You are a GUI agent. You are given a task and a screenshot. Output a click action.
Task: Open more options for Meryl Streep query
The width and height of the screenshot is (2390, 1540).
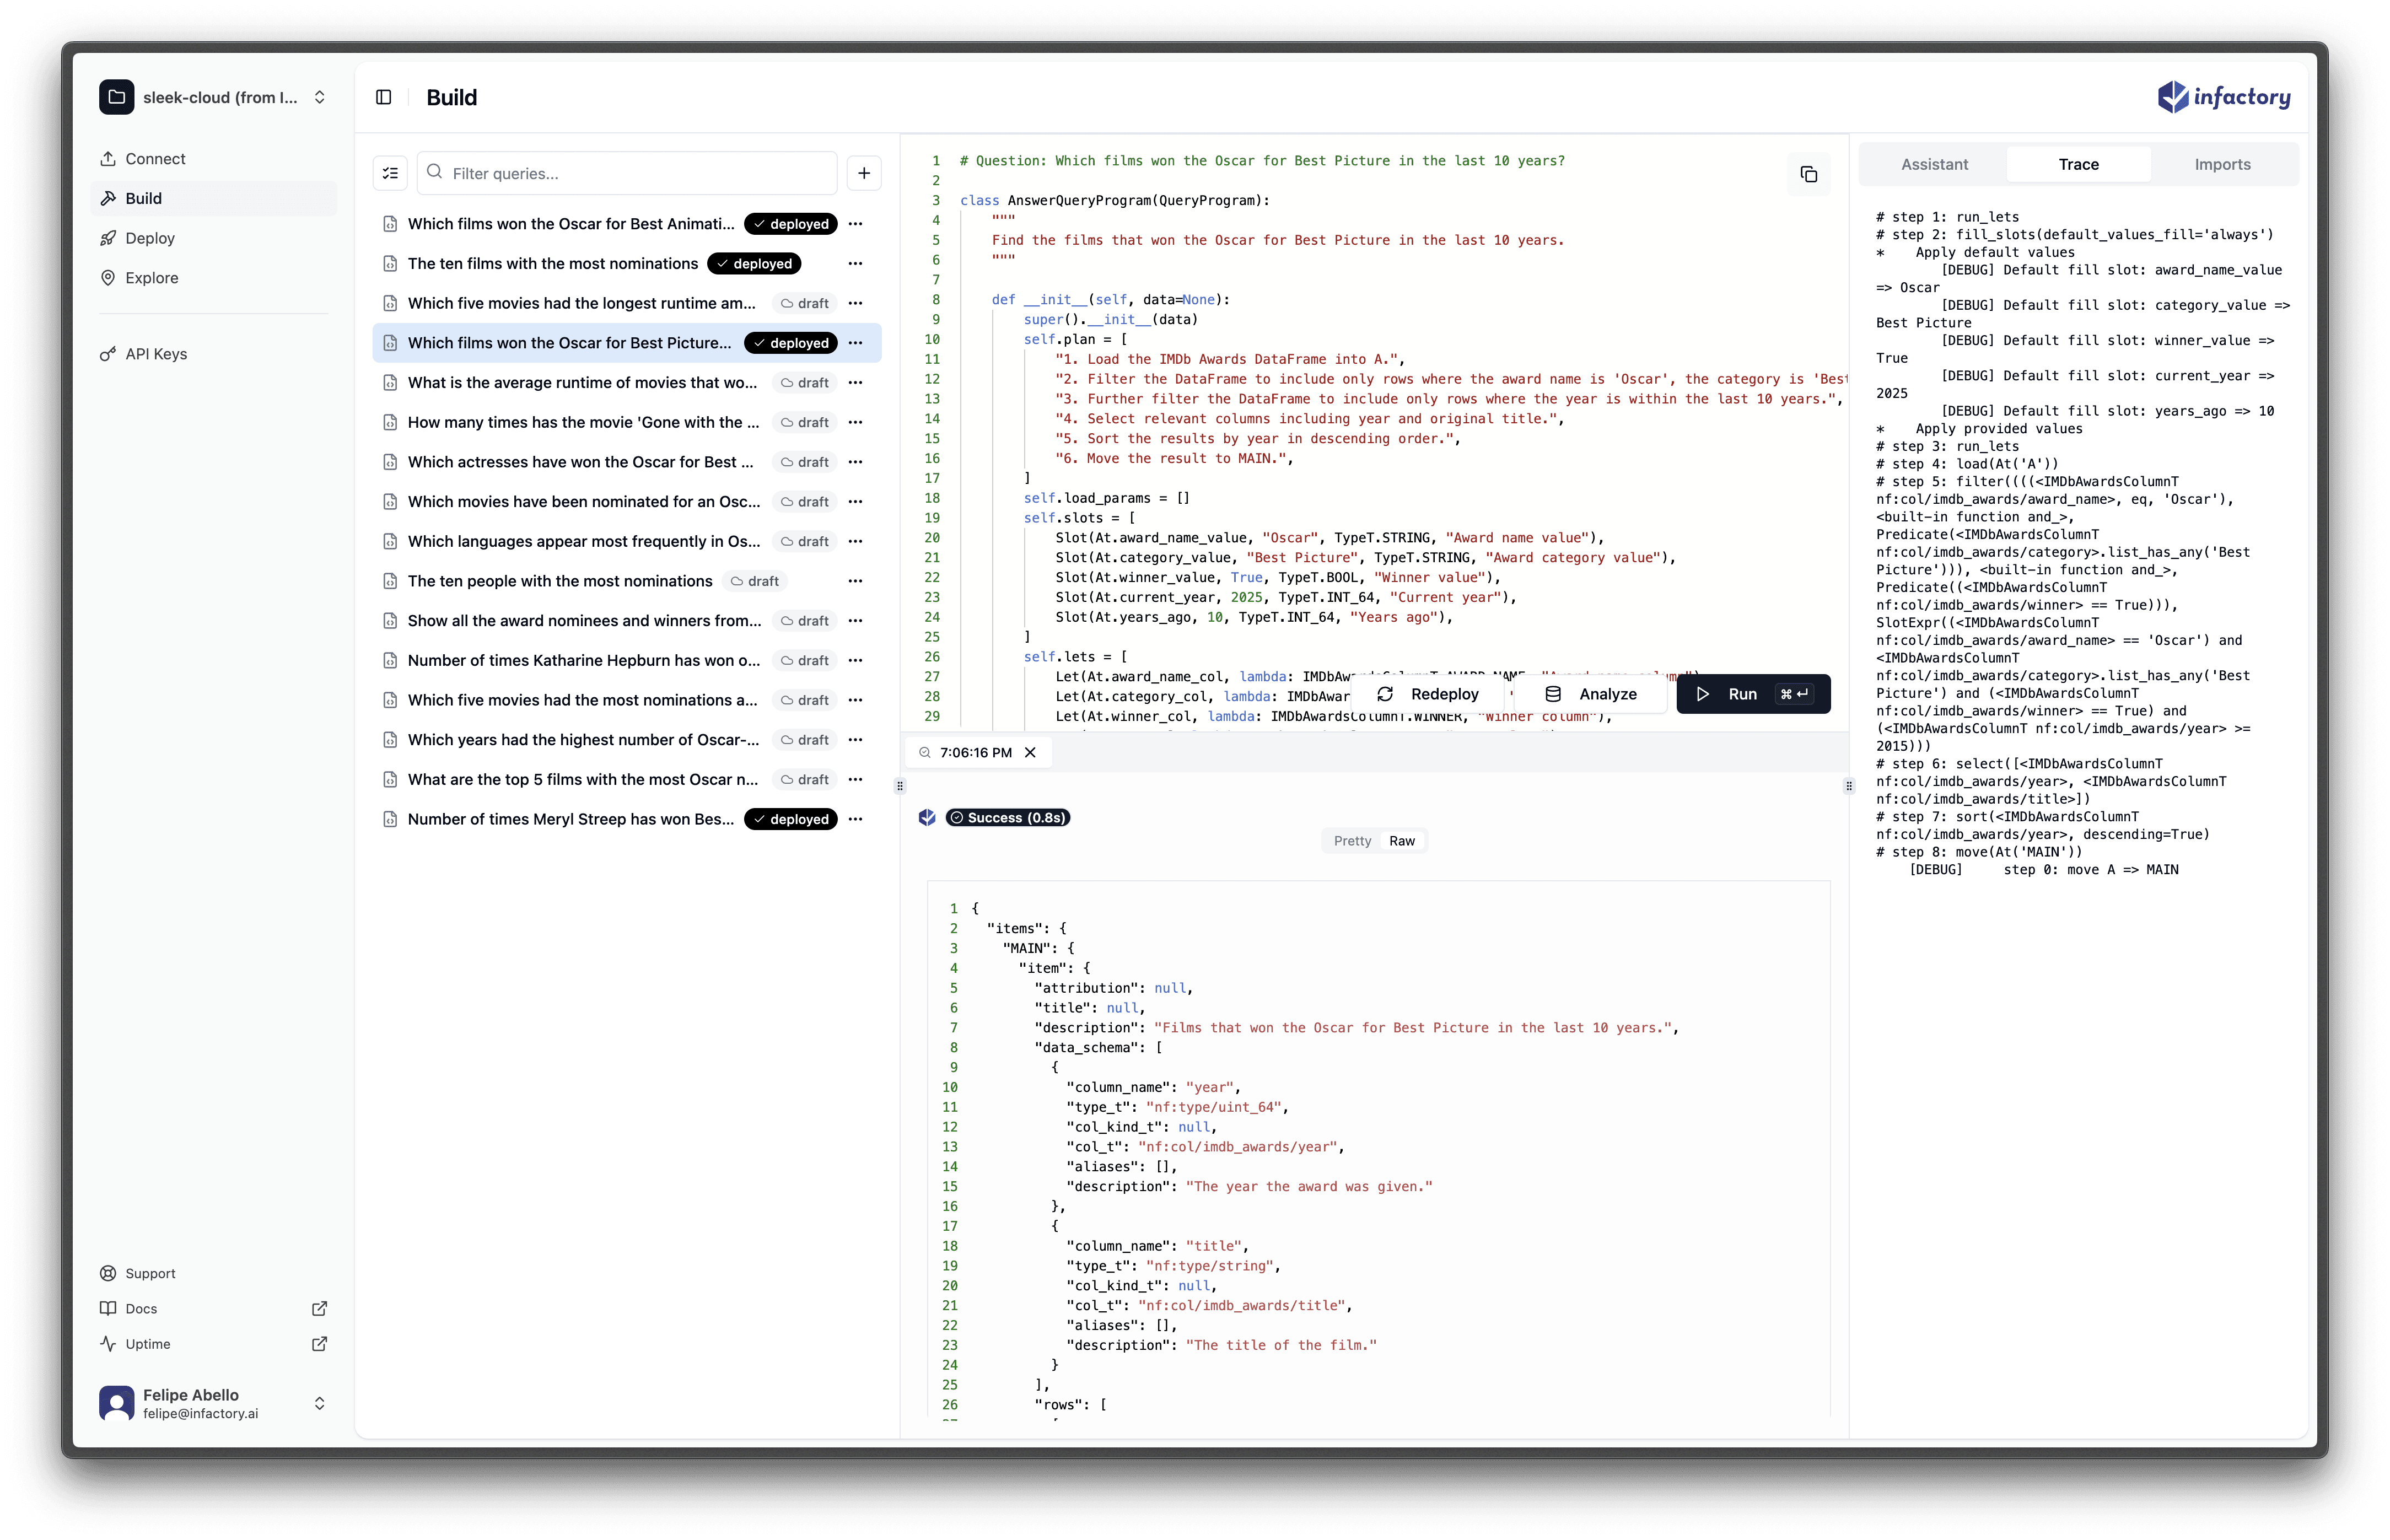click(855, 819)
